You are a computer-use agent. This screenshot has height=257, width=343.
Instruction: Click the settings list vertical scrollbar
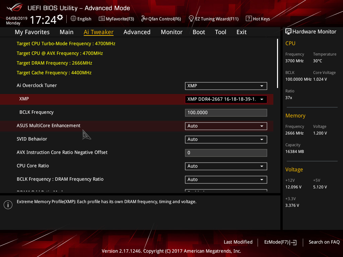click(277, 63)
